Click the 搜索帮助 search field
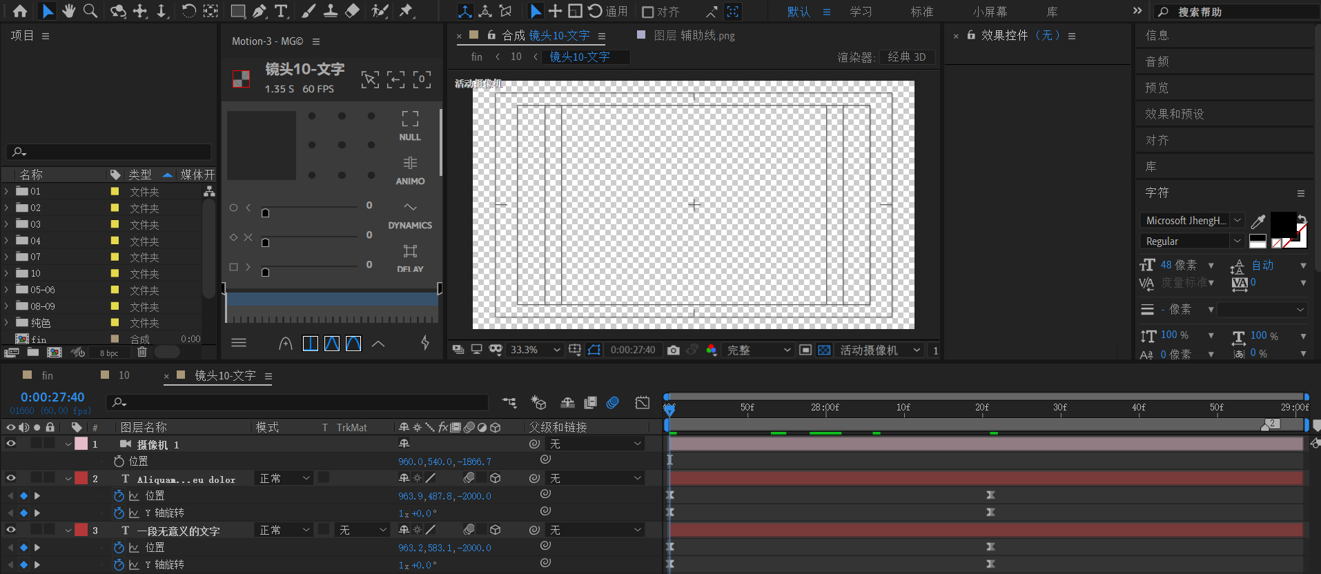1321x574 pixels. point(1237,12)
